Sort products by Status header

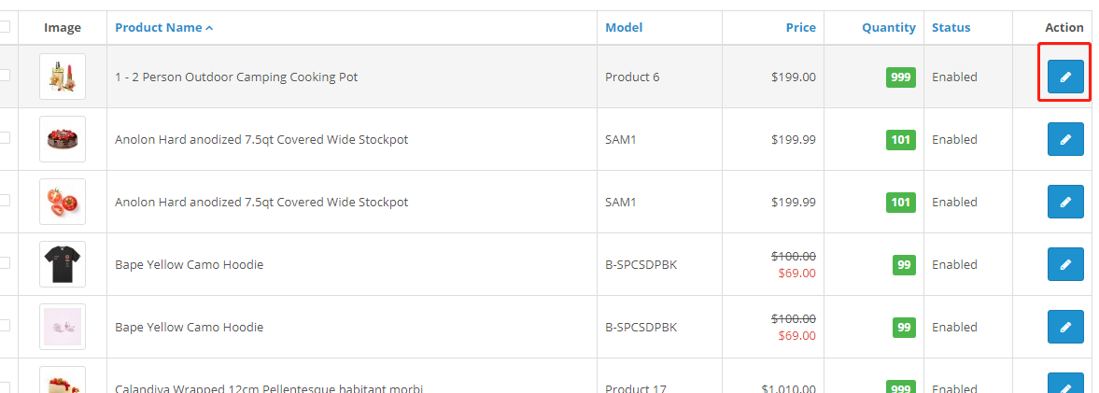(x=951, y=28)
